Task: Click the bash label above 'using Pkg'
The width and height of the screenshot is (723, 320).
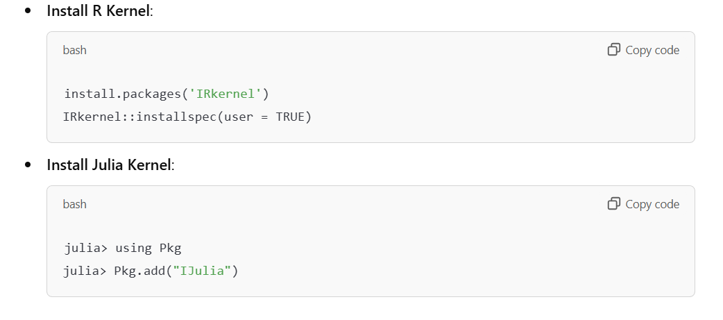Action: point(75,204)
